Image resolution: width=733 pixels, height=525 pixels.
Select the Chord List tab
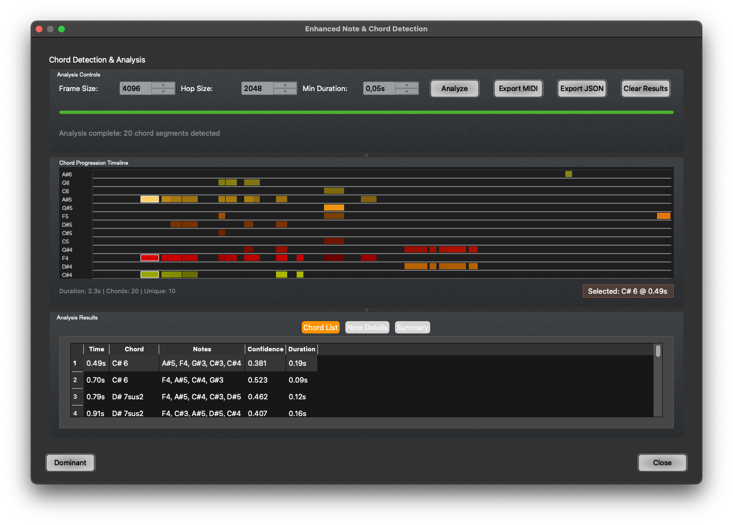[x=321, y=328]
